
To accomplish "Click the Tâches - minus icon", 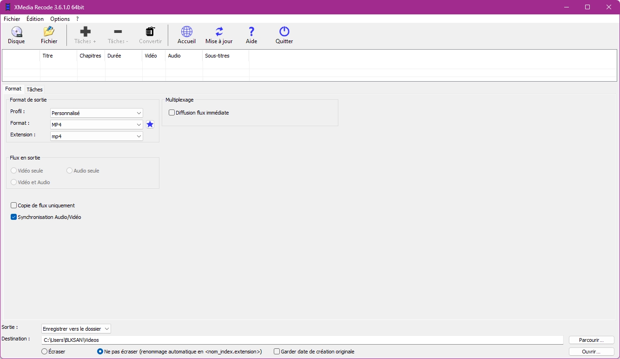I will click(x=118, y=32).
